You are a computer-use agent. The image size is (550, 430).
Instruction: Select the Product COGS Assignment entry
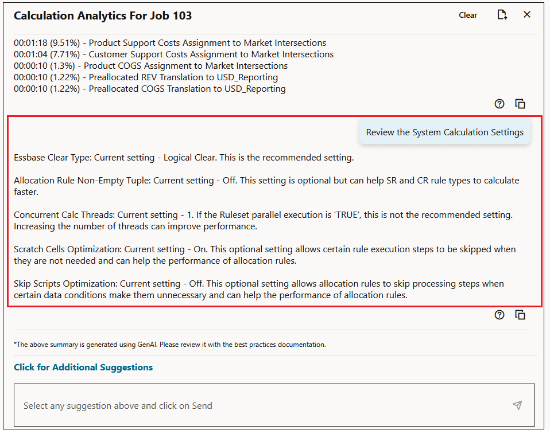[150, 65]
